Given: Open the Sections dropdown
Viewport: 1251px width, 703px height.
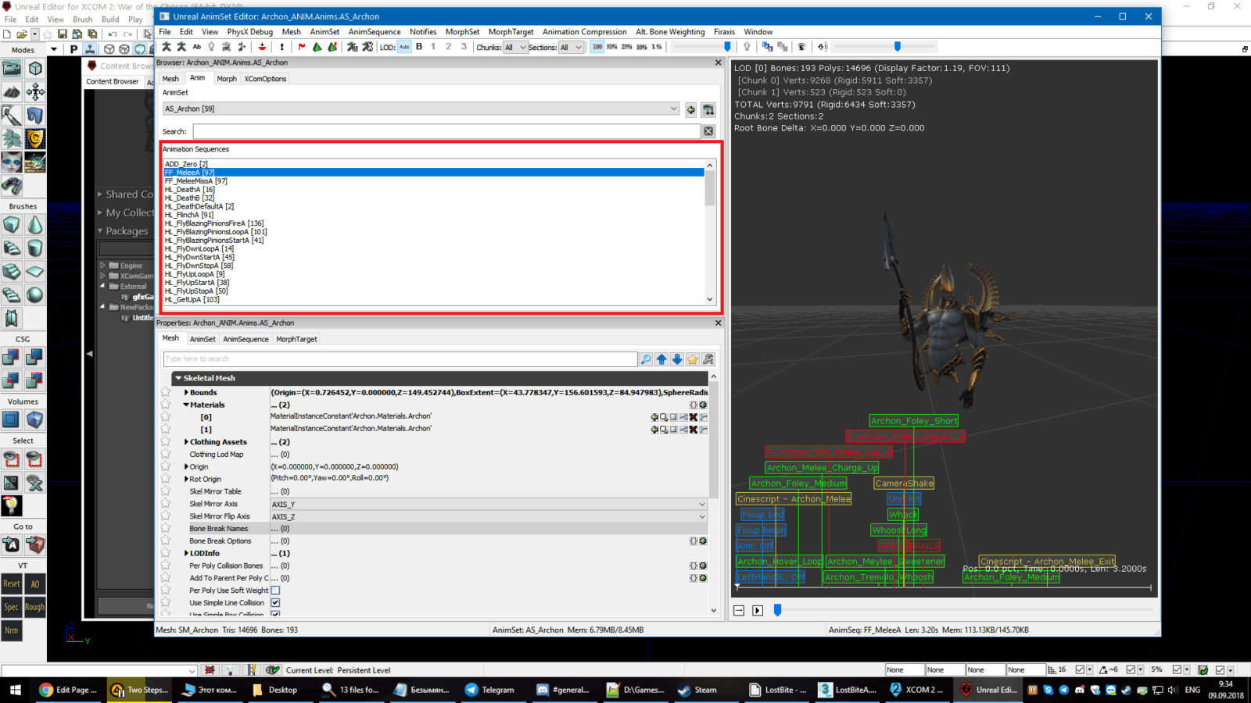Looking at the screenshot, I should pos(571,48).
